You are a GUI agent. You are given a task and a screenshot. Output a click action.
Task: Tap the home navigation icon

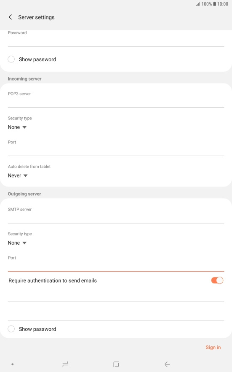116,364
